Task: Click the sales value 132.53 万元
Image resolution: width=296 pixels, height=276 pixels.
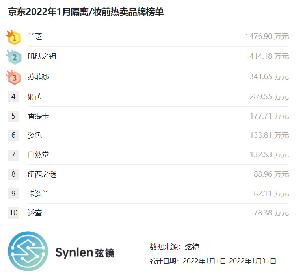Action: 269,155
